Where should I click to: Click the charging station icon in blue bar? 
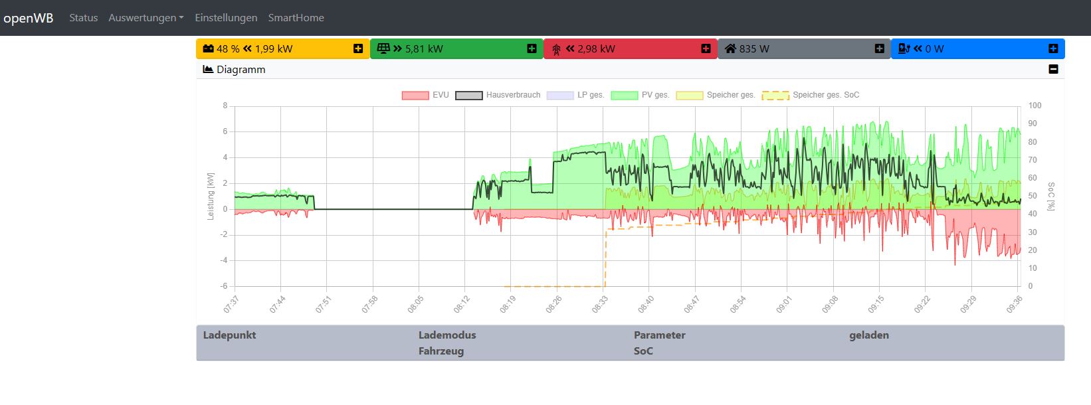(904, 48)
